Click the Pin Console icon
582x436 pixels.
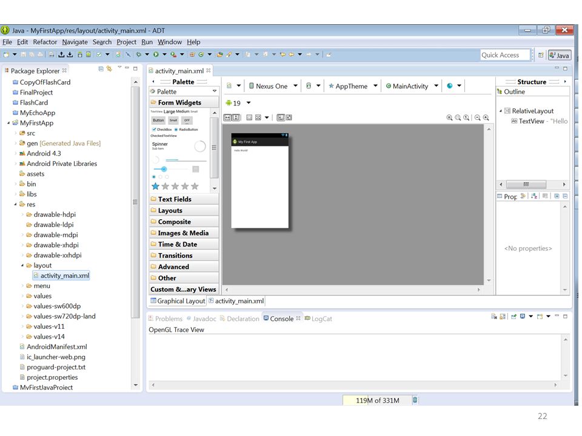[513, 317]
